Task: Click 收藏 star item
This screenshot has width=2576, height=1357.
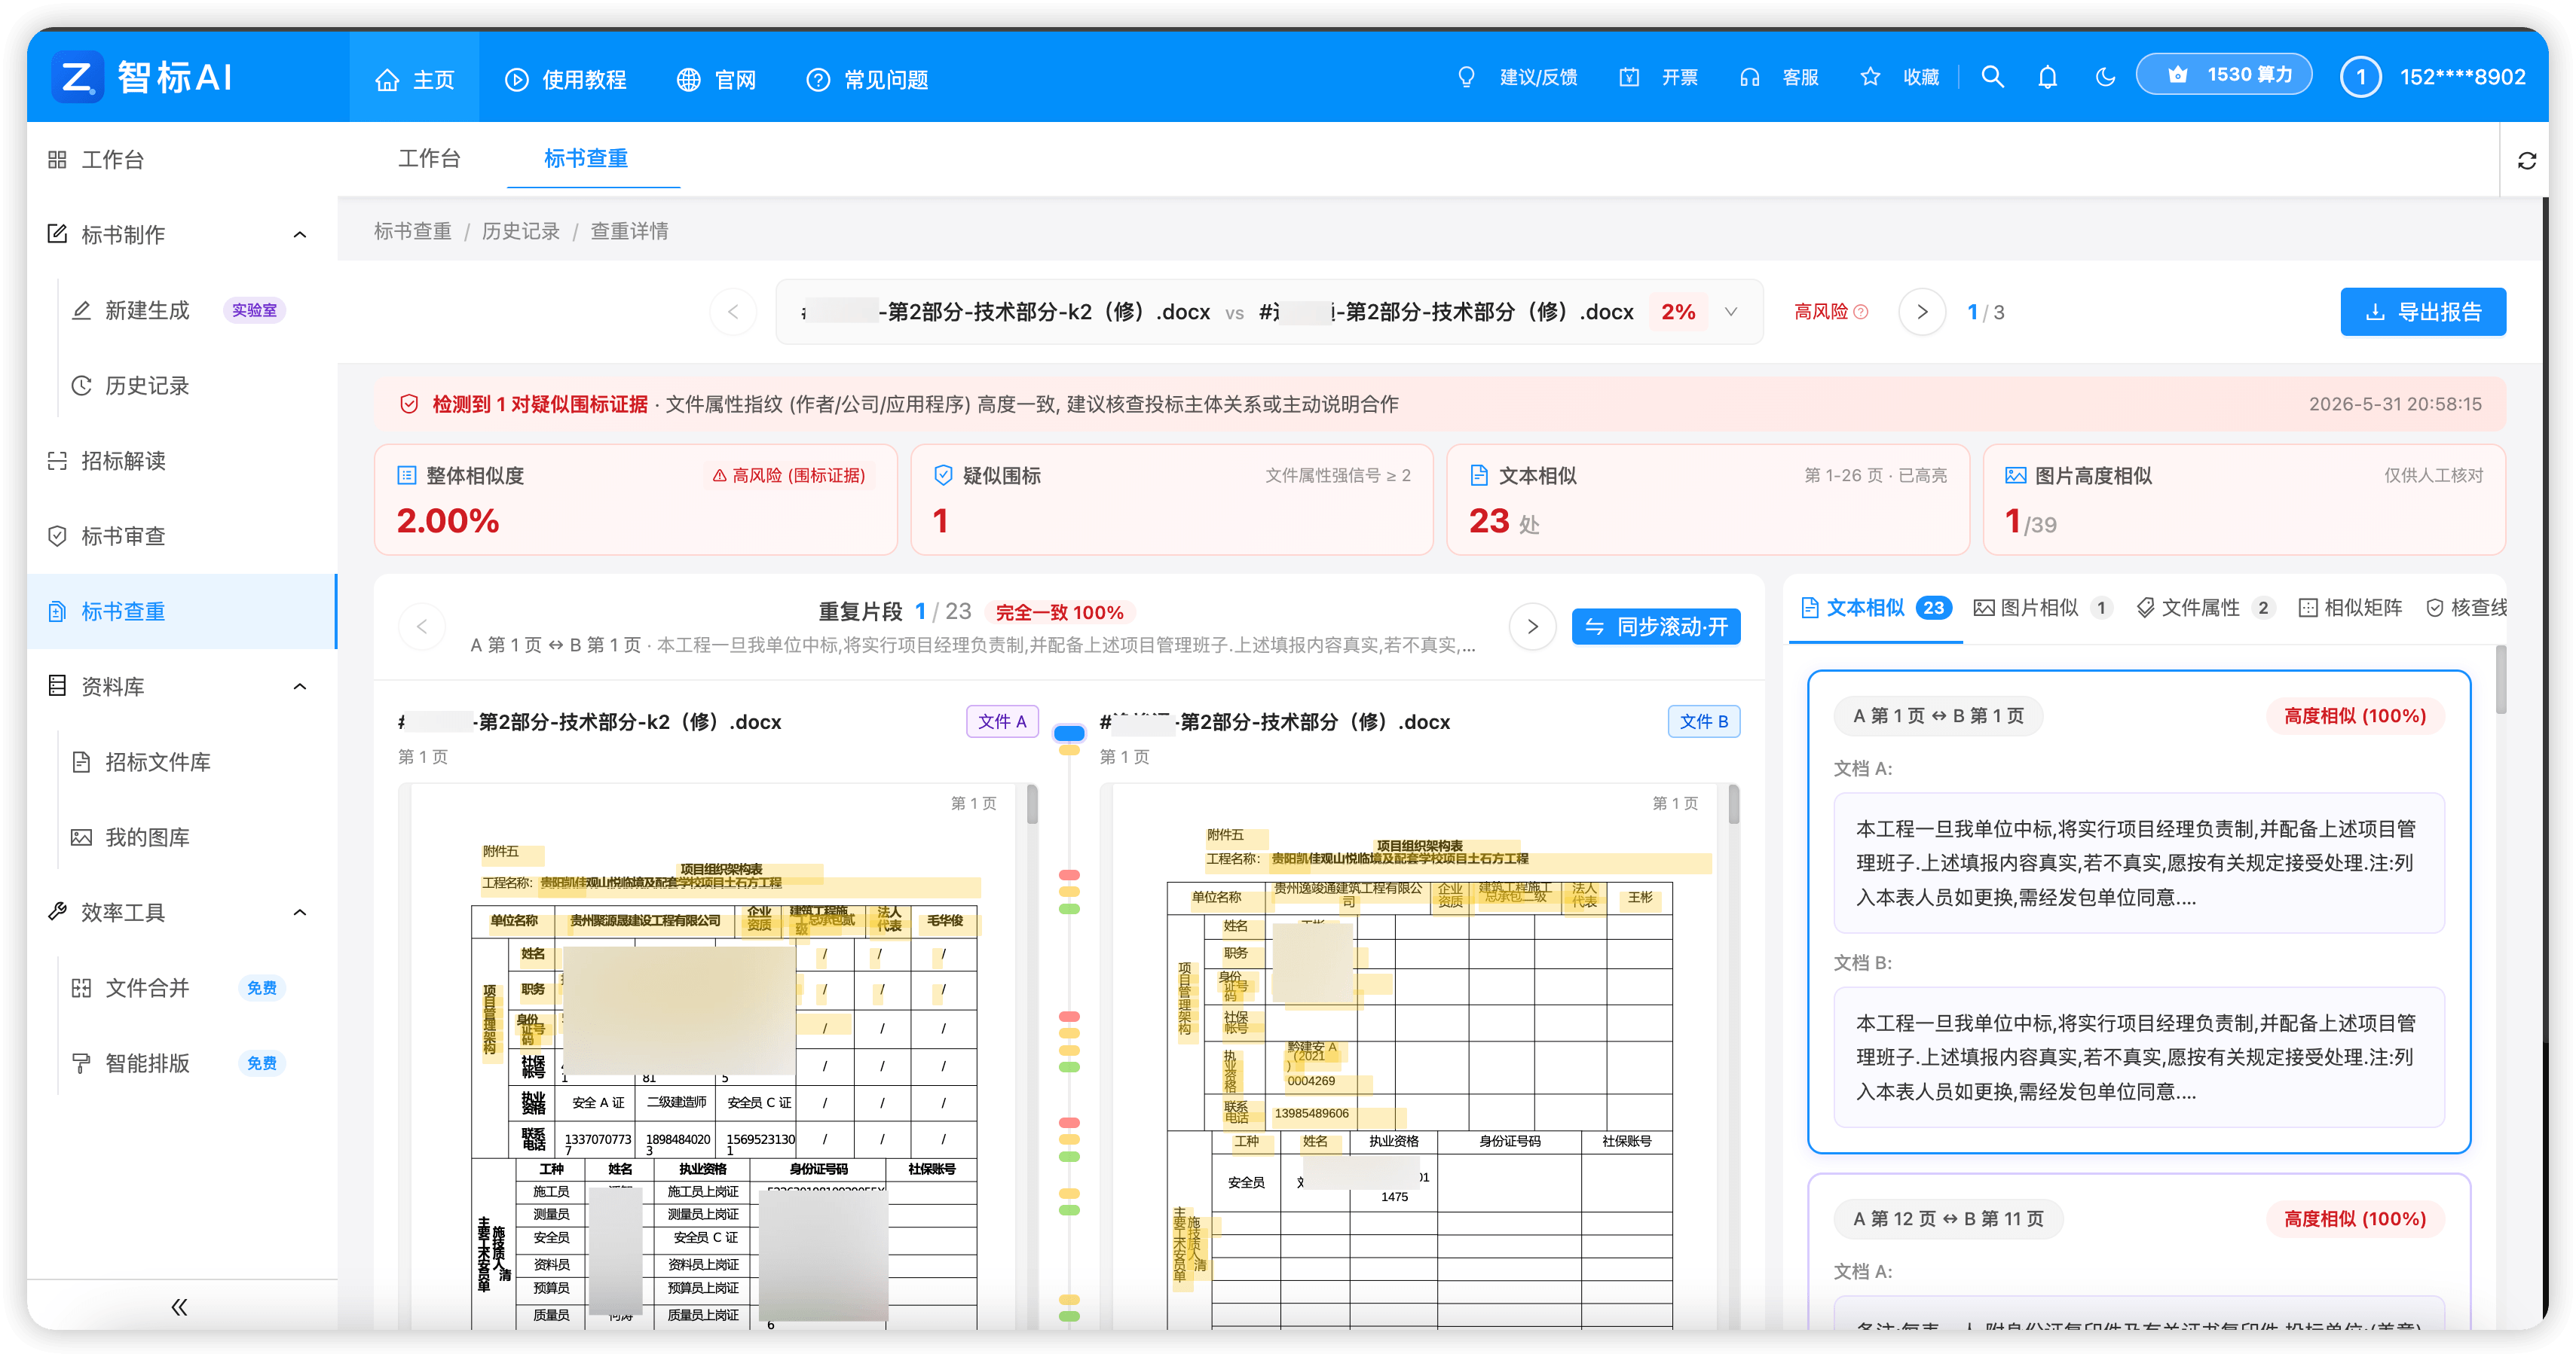Action: click(x=1899, y=77)
